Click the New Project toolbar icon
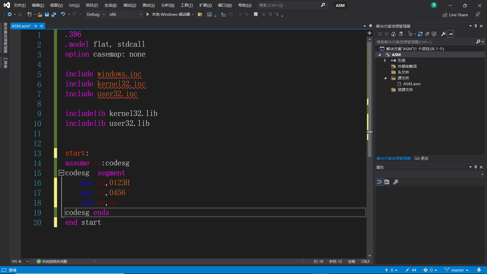Image resolution: width=487 pixels, height=274 pixels. pyautogui.click(x=29, y=14)
